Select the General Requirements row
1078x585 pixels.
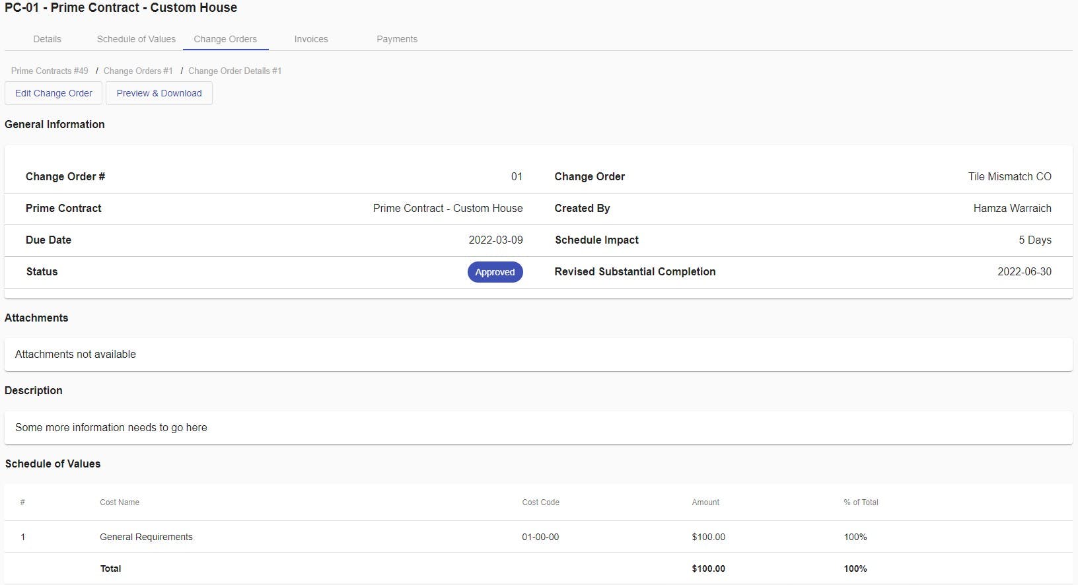tap(146, 537)
